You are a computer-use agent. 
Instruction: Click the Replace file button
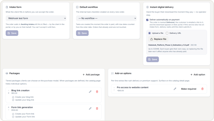pyautogui.click(x=158, y=39)
